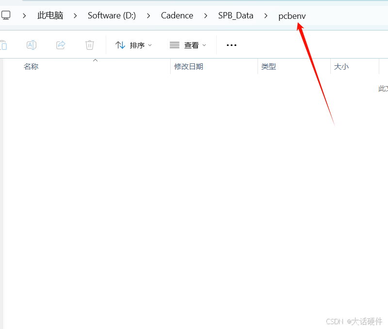This screenshot has height=329, width=388.
Task: Expand the chevron after SPB_Data
Action: tap(265, 15)
